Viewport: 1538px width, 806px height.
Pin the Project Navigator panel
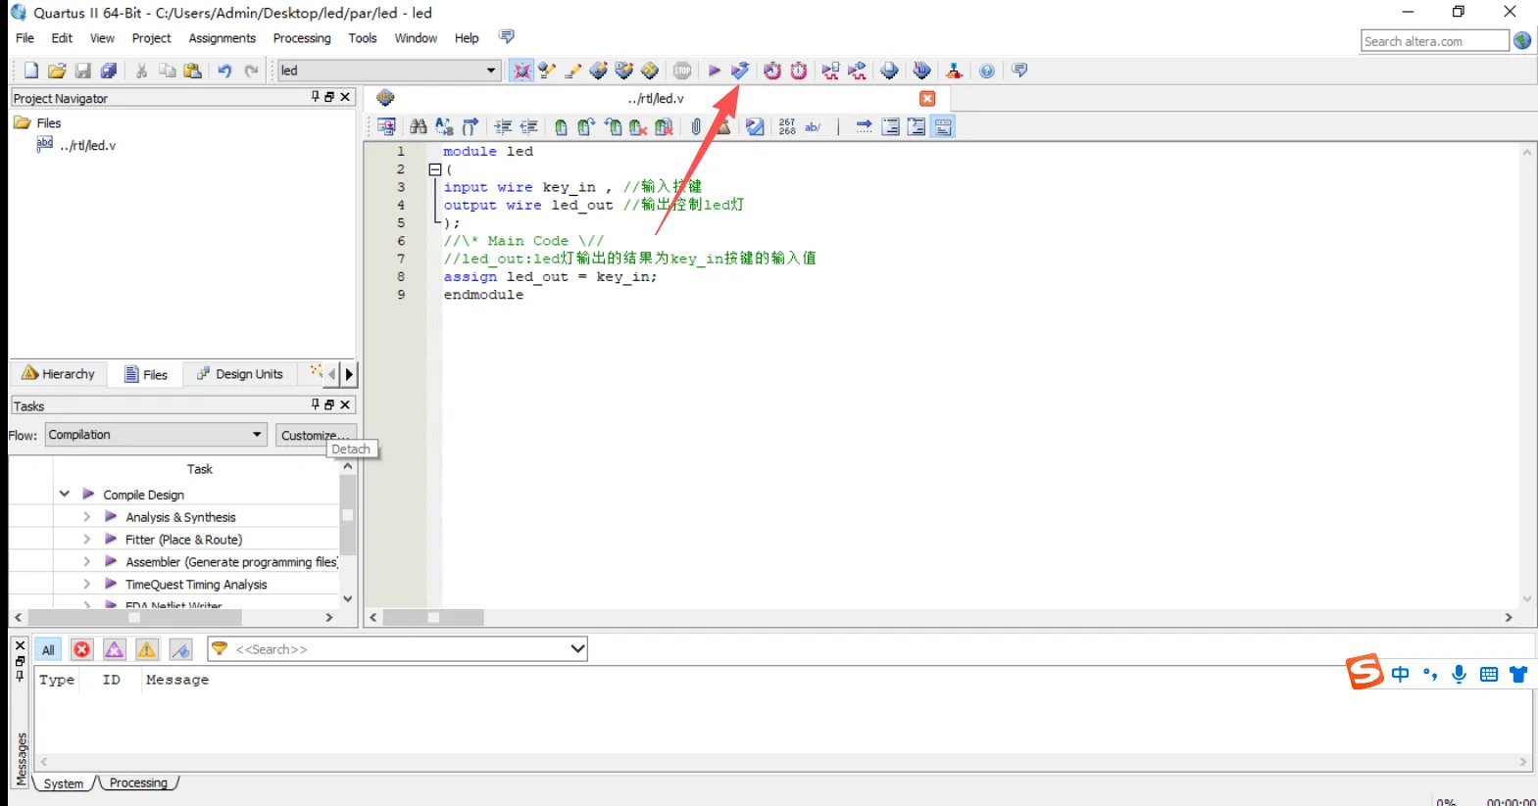click(316, 97)
